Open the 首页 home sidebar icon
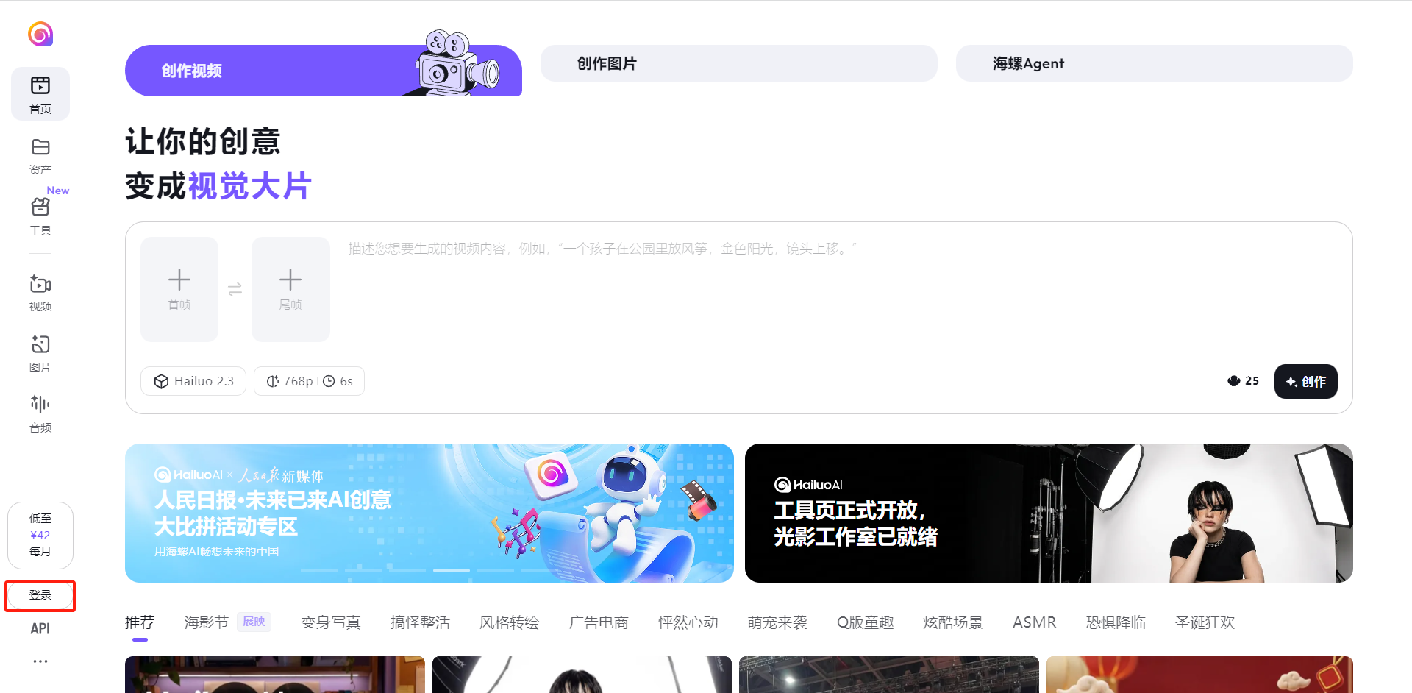1412x693 pixels. 40,94
